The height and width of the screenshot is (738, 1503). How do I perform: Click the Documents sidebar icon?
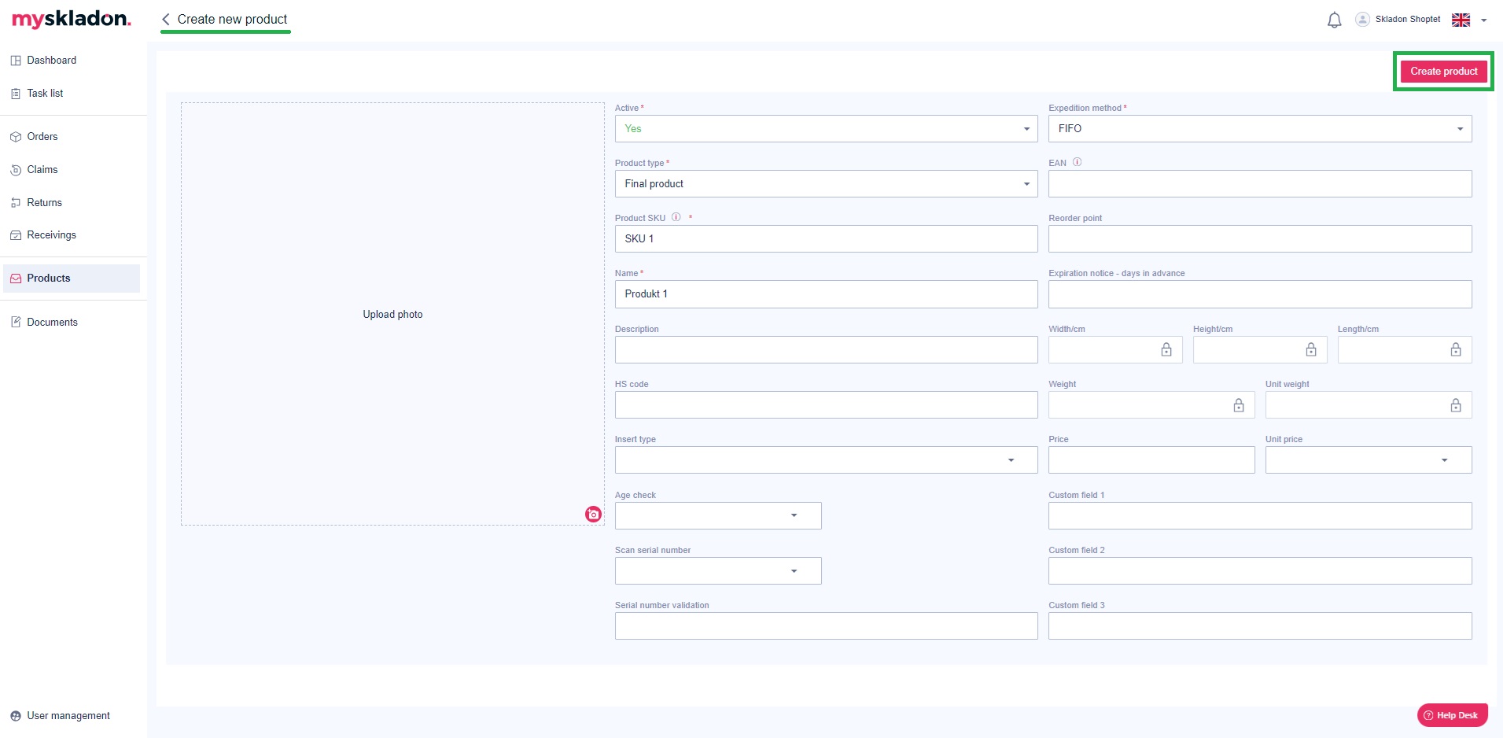click(x=16, y=322)
